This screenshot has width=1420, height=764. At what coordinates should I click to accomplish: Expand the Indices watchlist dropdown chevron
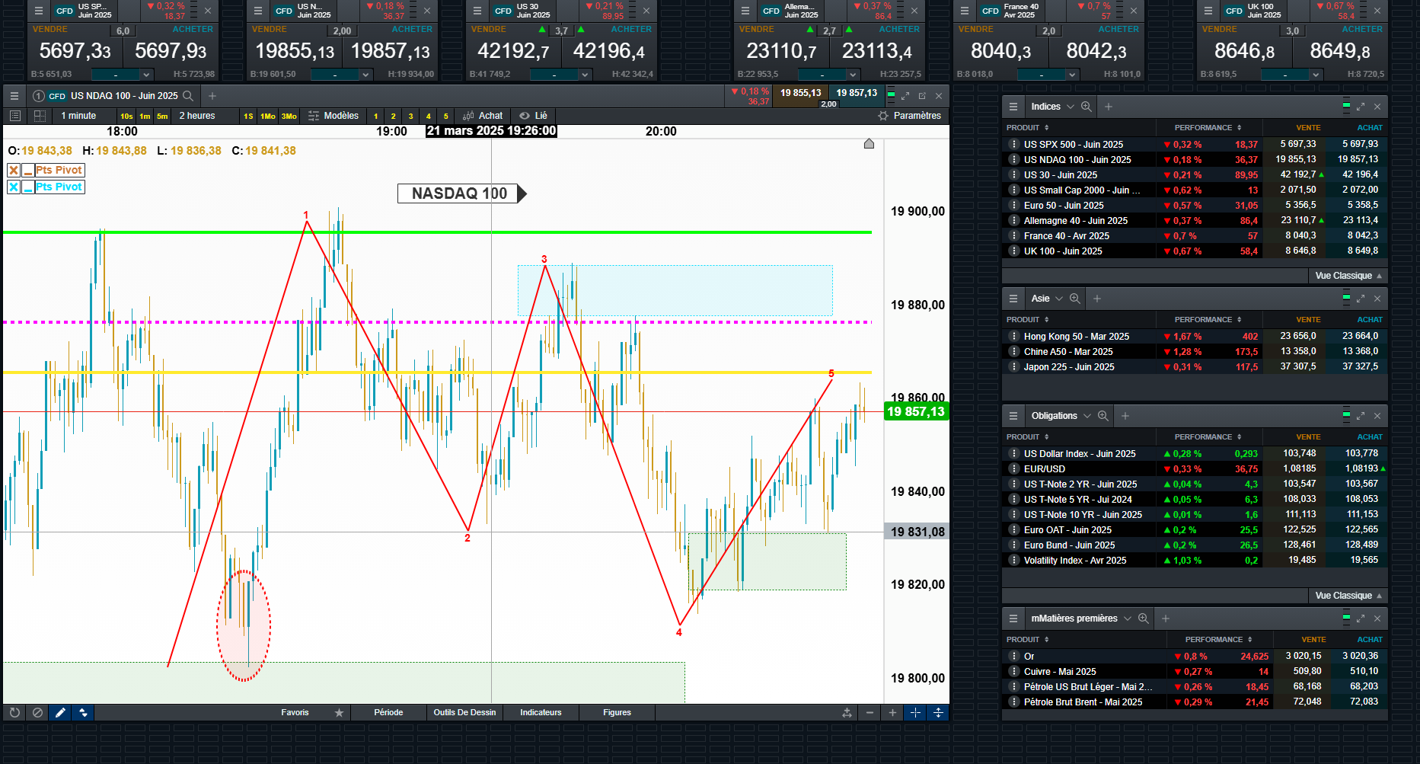pos(1071,107)
